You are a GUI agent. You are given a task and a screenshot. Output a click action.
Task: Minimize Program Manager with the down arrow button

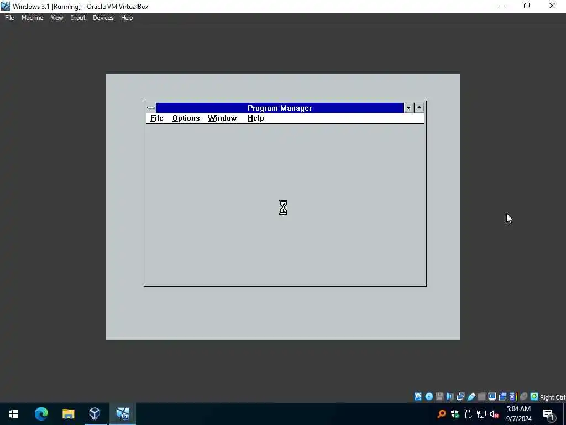(408, 108)
